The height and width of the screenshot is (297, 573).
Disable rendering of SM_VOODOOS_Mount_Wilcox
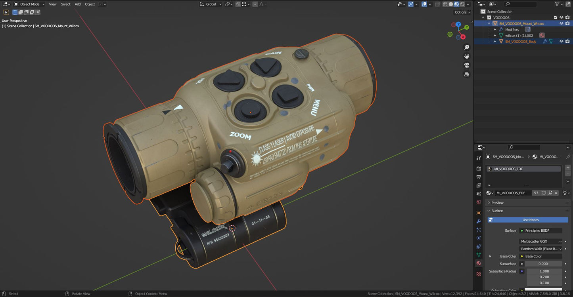point(567,23)
